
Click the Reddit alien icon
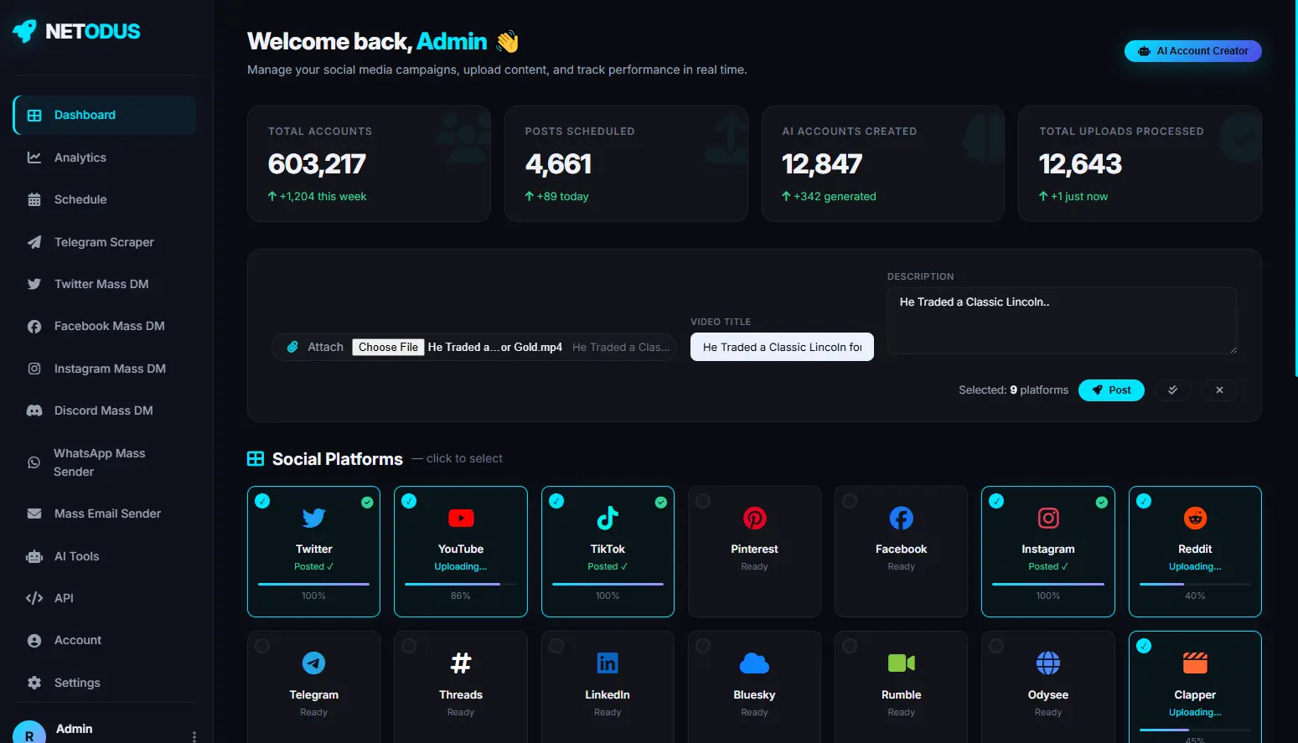[x=1195, y=519]
